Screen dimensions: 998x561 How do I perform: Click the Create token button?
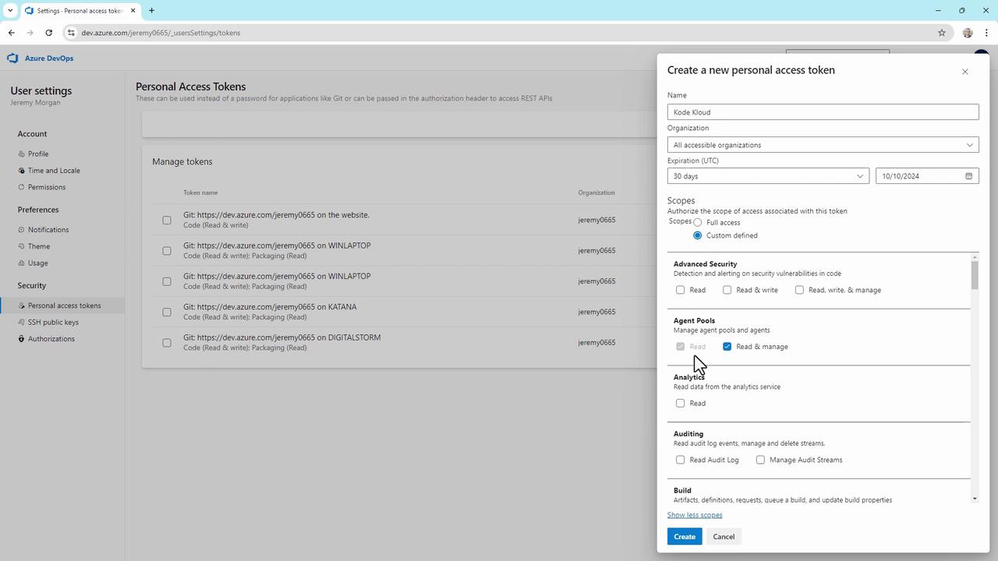click(x=685, y=537)
